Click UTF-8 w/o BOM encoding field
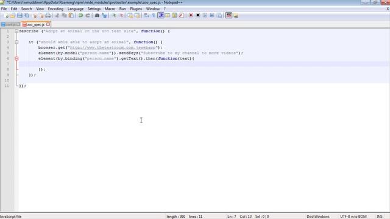This screenshot has width=390, height=219. 353,217
